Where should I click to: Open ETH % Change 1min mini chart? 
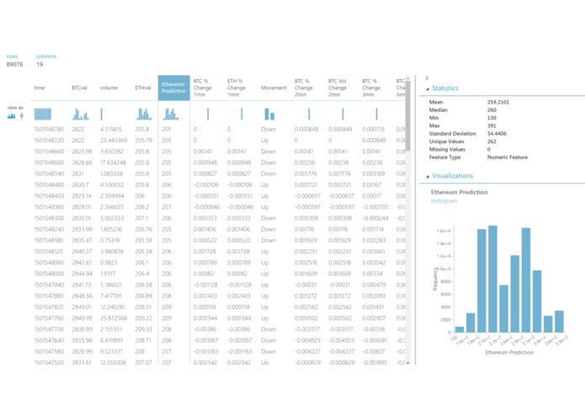coord(242,115)
